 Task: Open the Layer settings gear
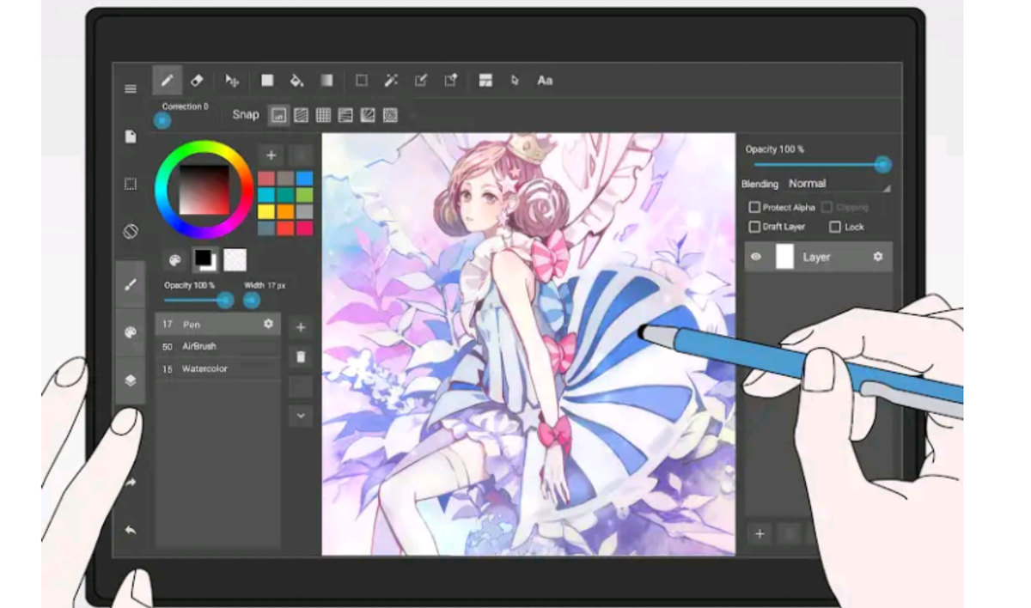pos(878,257)
